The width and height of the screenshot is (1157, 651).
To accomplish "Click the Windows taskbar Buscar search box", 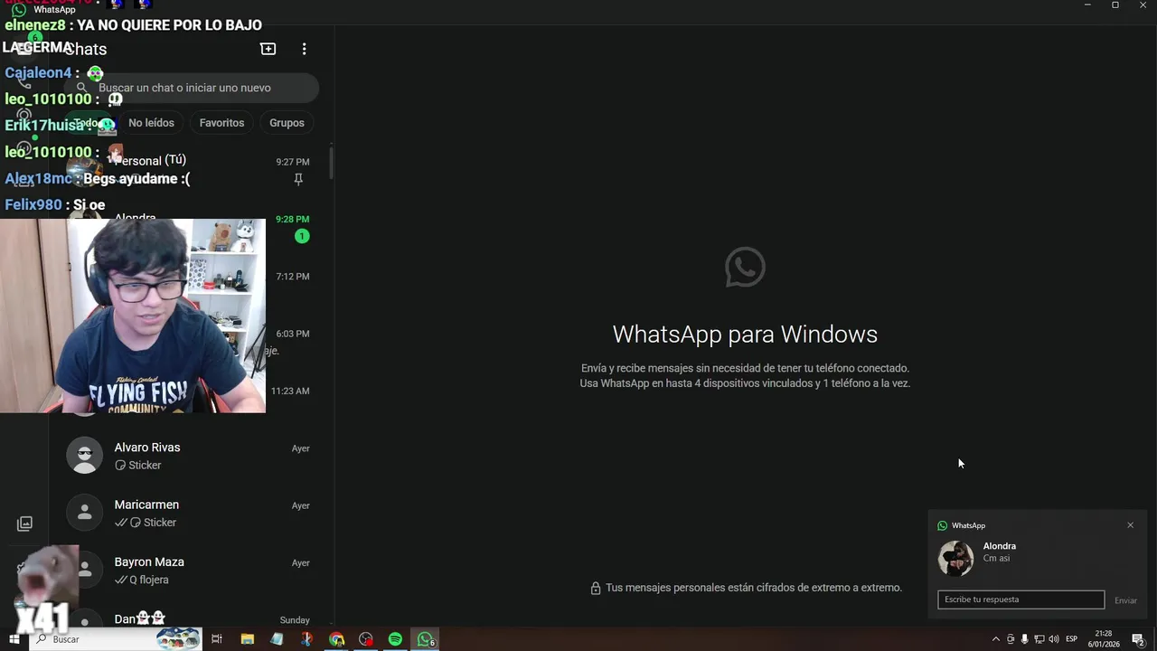I will 118,639.
